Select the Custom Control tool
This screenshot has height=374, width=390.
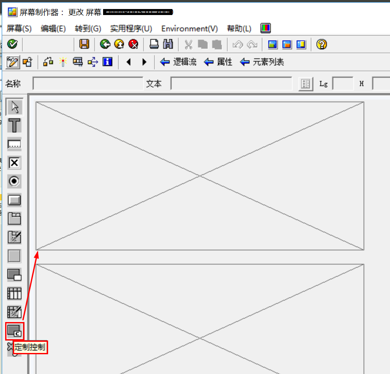(x=15, y=331)
